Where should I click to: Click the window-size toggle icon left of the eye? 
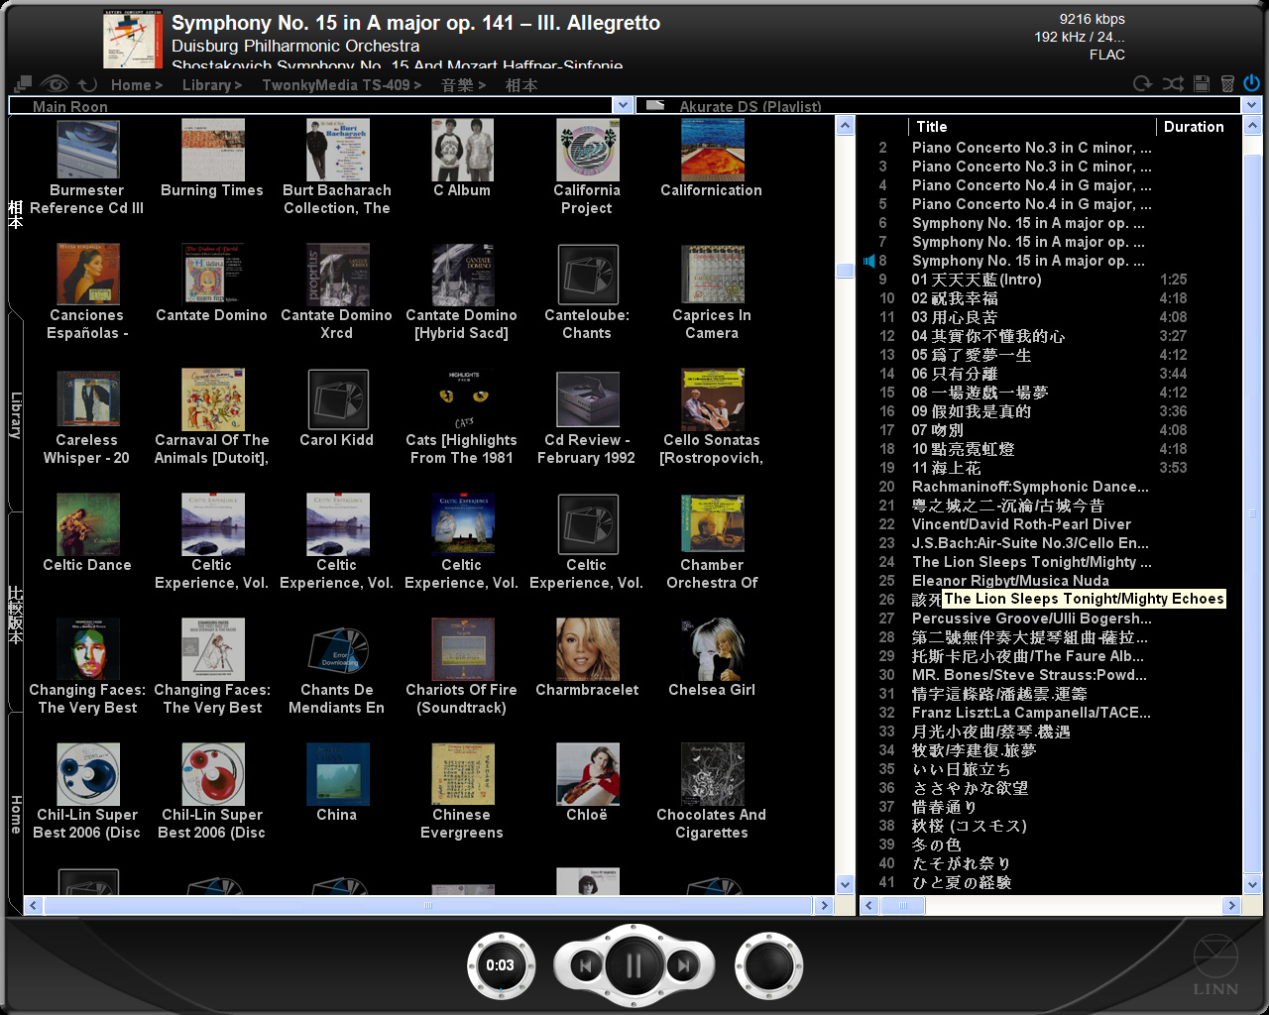click(23, 84)
